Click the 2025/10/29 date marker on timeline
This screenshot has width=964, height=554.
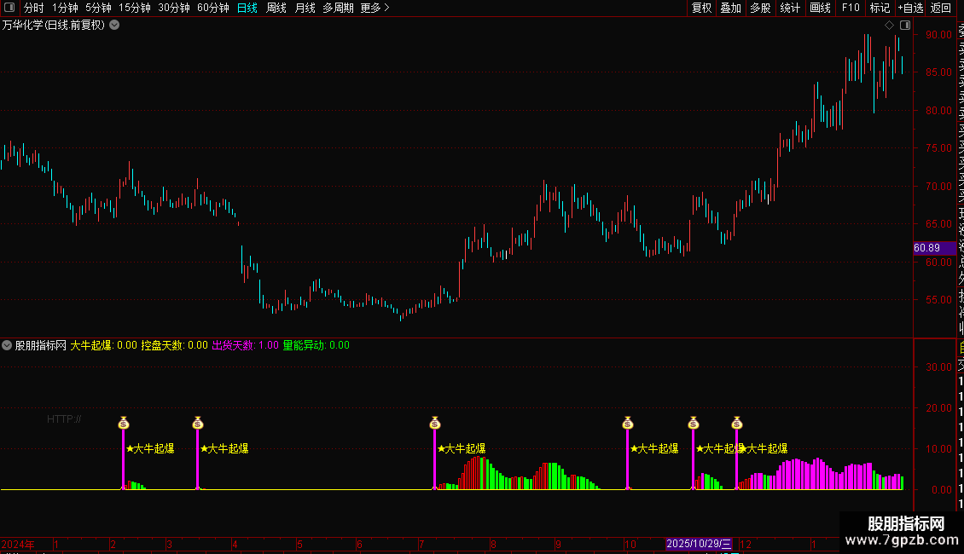(x=699, y=544)
